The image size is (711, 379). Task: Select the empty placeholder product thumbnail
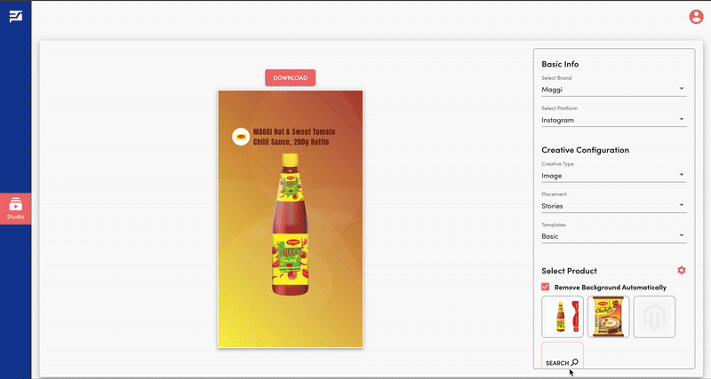coord(654,317)
